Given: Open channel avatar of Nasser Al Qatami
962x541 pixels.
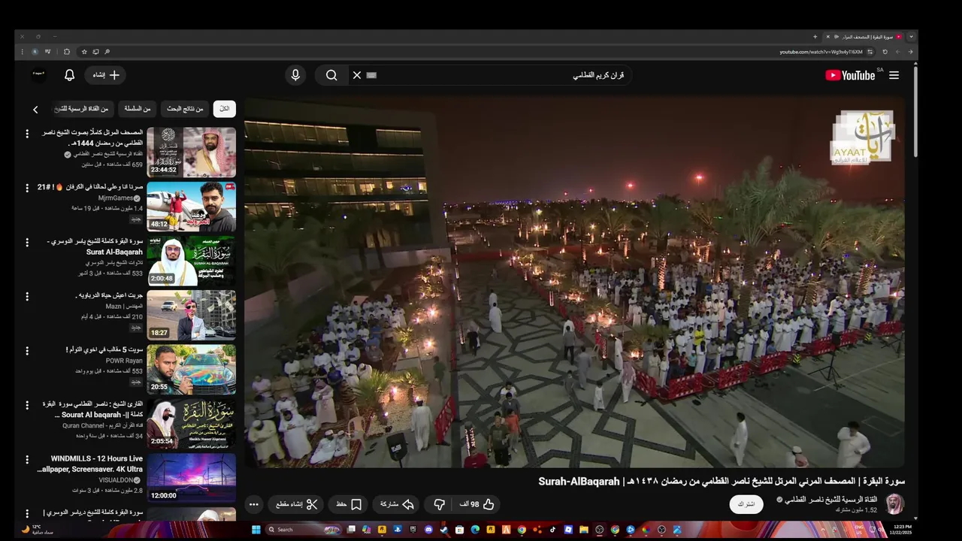Looking at the screenshot, I should (895, 504).
